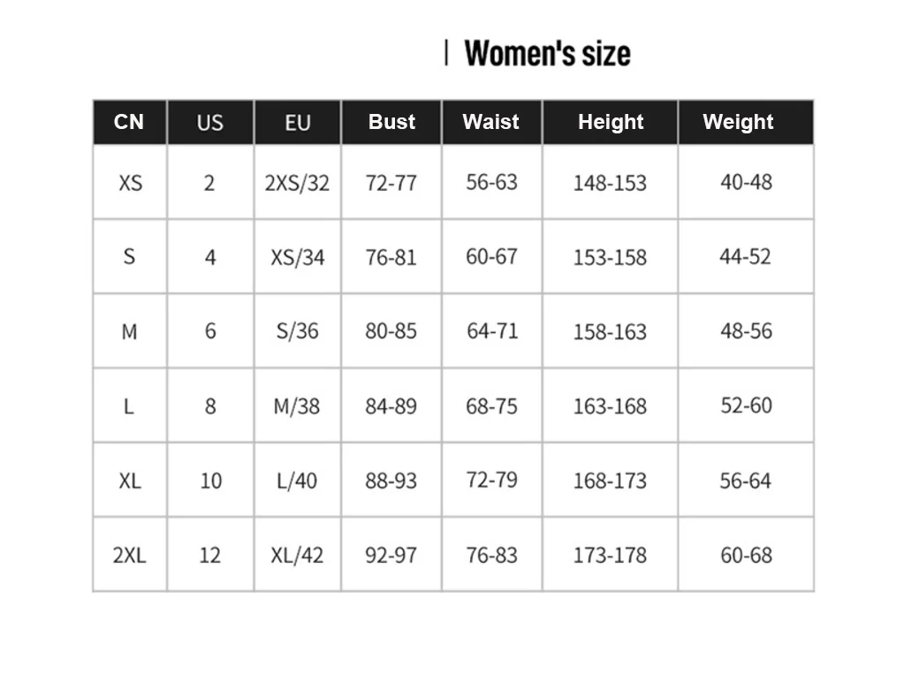The height and width of the screenshot is (682, 919).
Task: Select weight range 44-52 cell
Action: (745, 257)
